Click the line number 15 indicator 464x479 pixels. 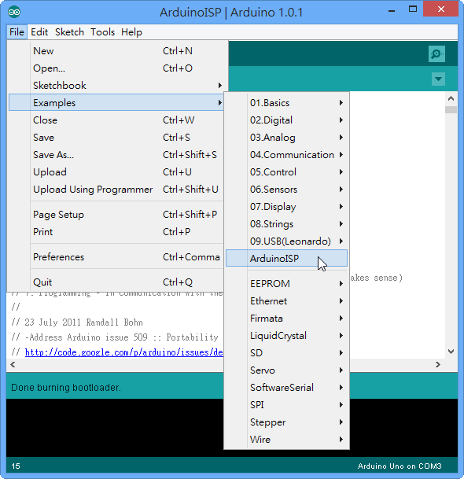(x=16, y=466)
